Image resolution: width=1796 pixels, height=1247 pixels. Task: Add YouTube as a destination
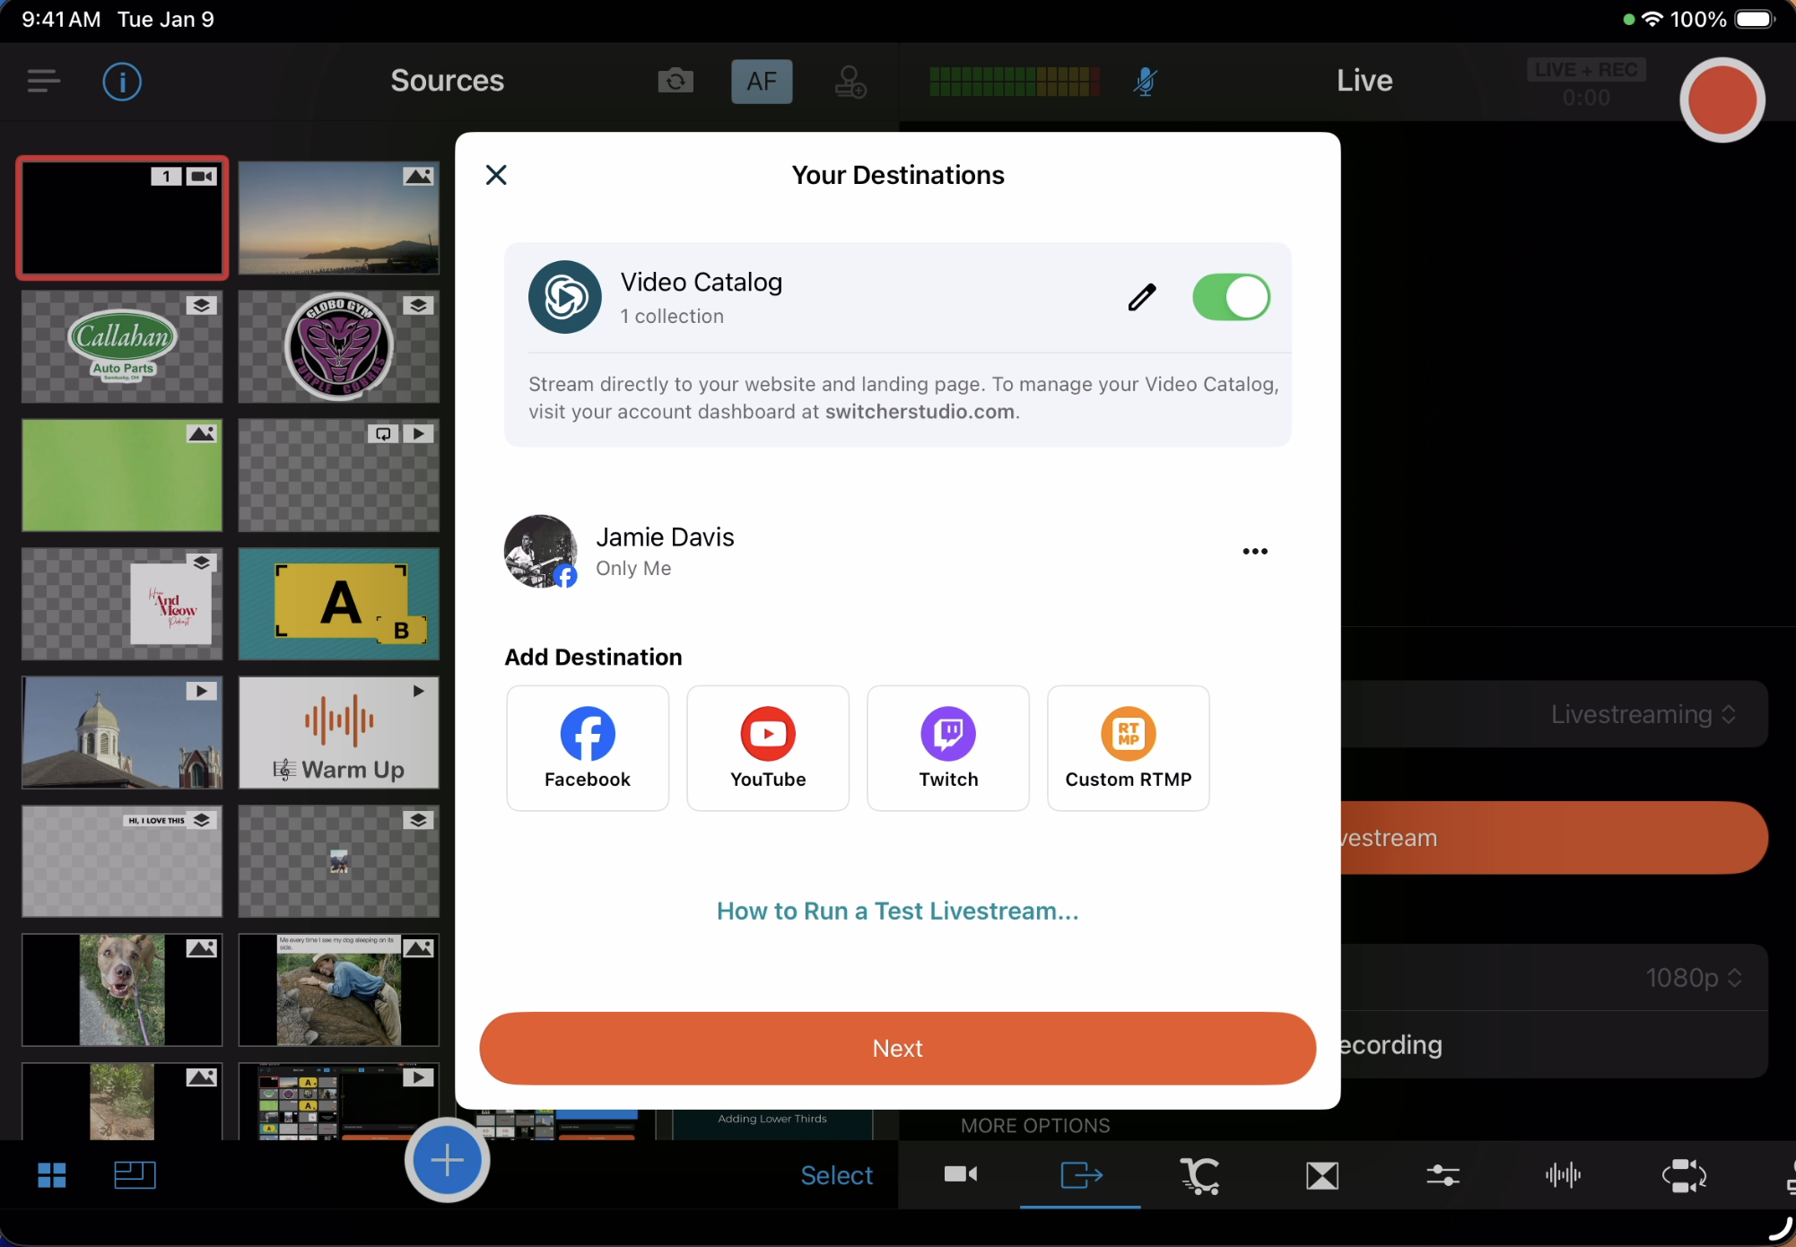click(767, 748)
